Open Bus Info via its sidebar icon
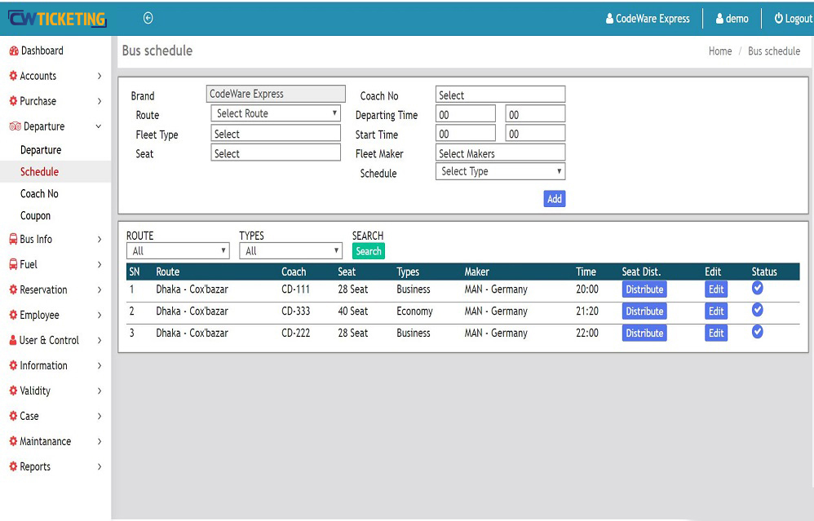 click(12, 239)
